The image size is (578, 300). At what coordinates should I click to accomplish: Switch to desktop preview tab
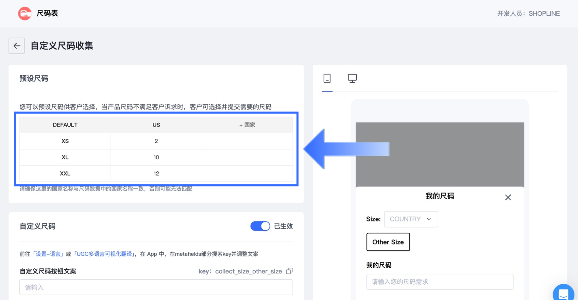tap(352, 79)
